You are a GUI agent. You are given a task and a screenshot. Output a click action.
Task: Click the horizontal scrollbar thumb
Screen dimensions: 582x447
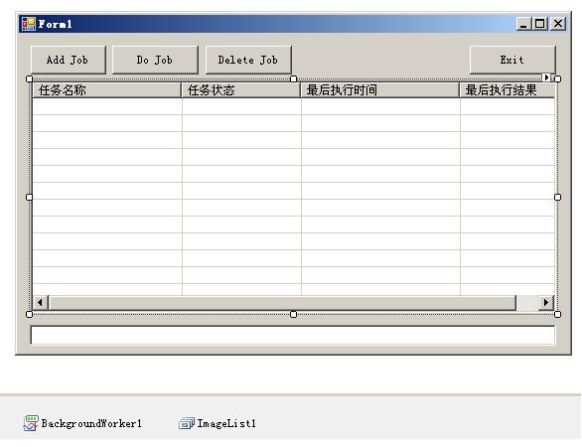282,303
